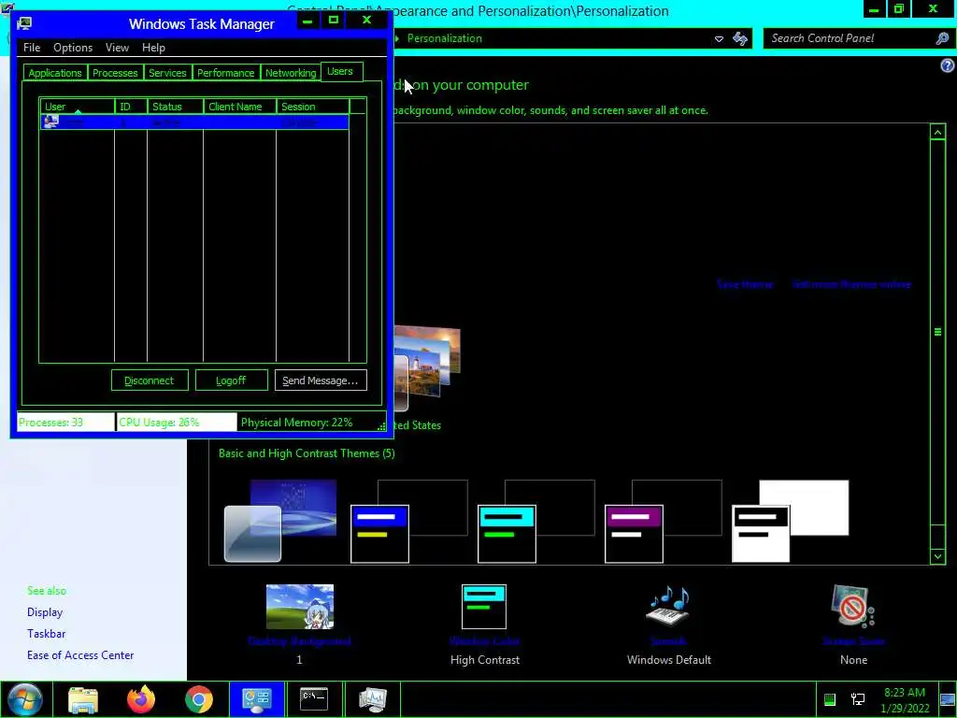This screenshot has width=957, height=718.
Task: Click the Screen Saver link text
Action: pos(853,641)
